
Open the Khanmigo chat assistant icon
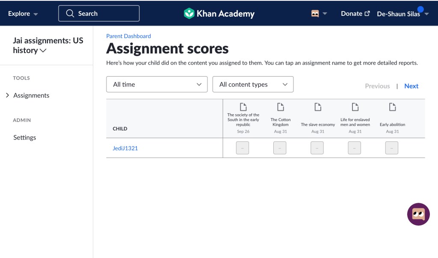(x=418, y=214)
